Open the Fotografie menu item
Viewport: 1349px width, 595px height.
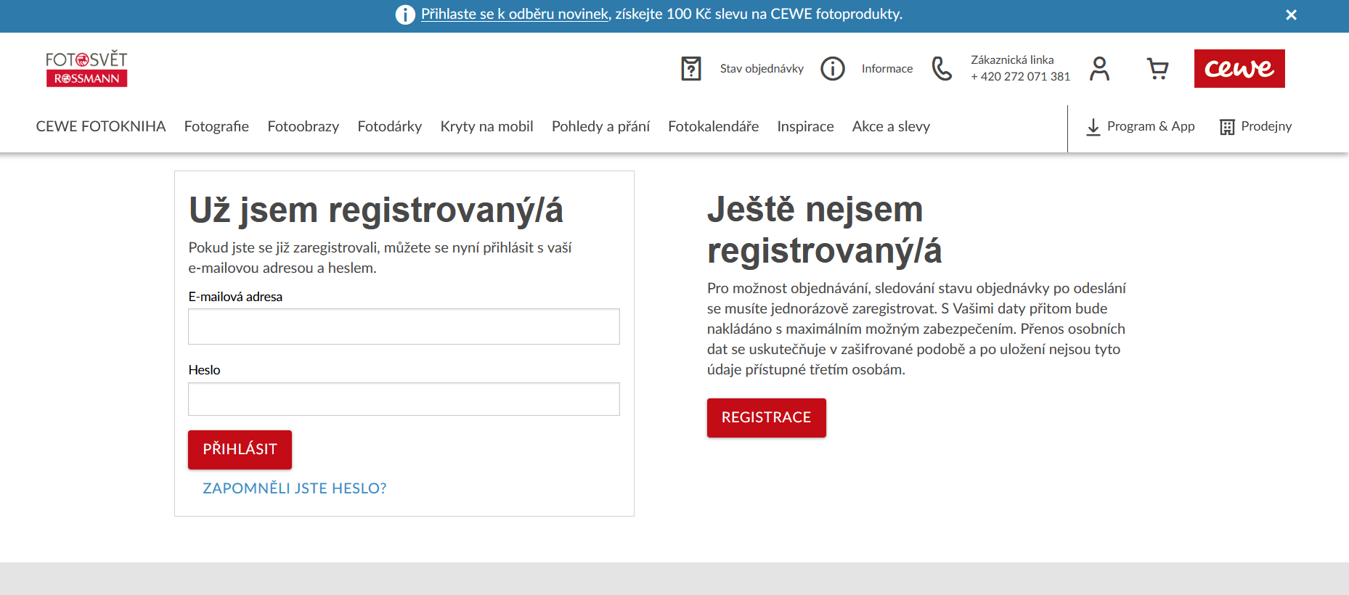(216, 126)
